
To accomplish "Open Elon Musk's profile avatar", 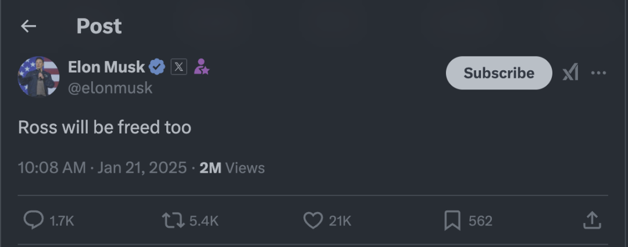I will [x=38, y=76].
